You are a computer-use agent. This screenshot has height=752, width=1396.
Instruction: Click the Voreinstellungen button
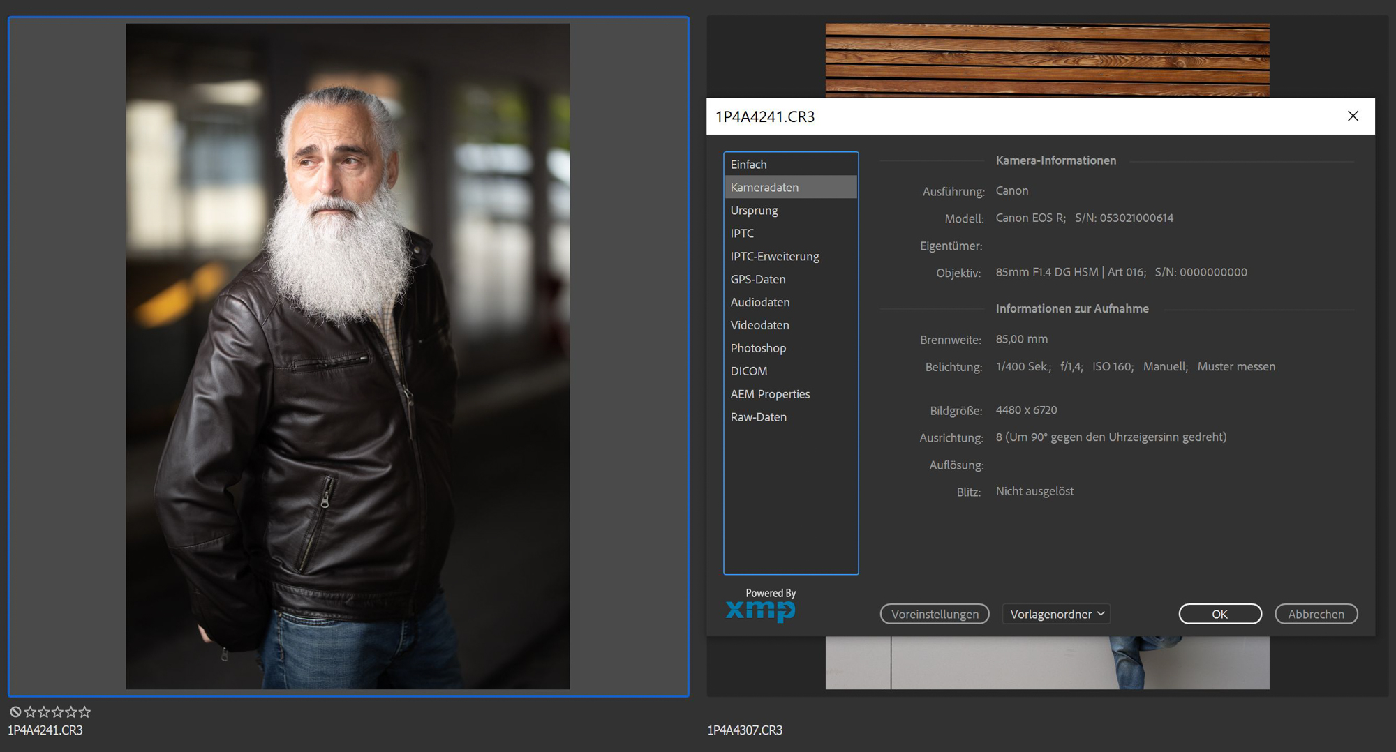pyautogui.click(x=935, y=614)
